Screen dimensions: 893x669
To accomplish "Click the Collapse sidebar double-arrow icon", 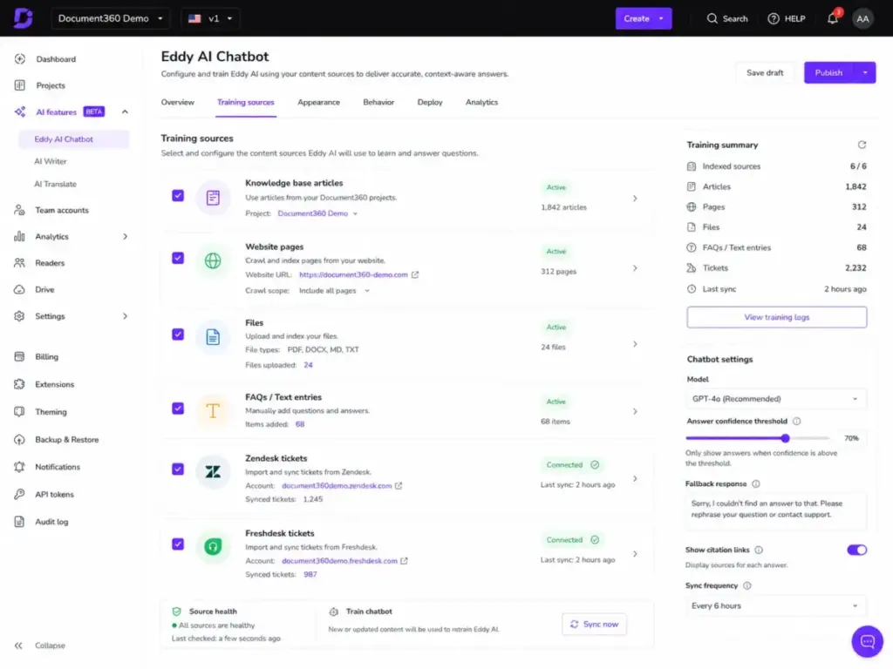I will coord(18,645).
